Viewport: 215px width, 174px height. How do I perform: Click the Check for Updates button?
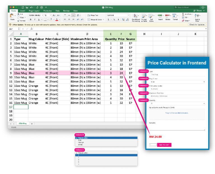197,25
